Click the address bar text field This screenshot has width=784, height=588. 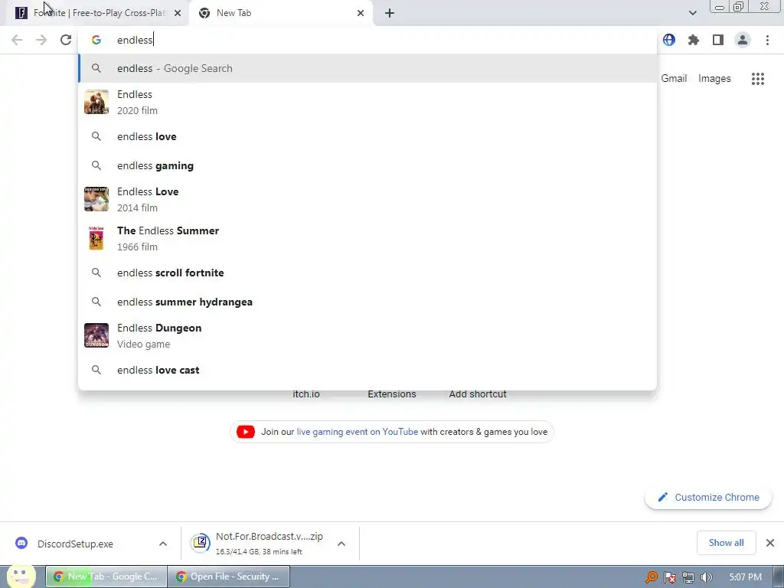pos(367,40)
